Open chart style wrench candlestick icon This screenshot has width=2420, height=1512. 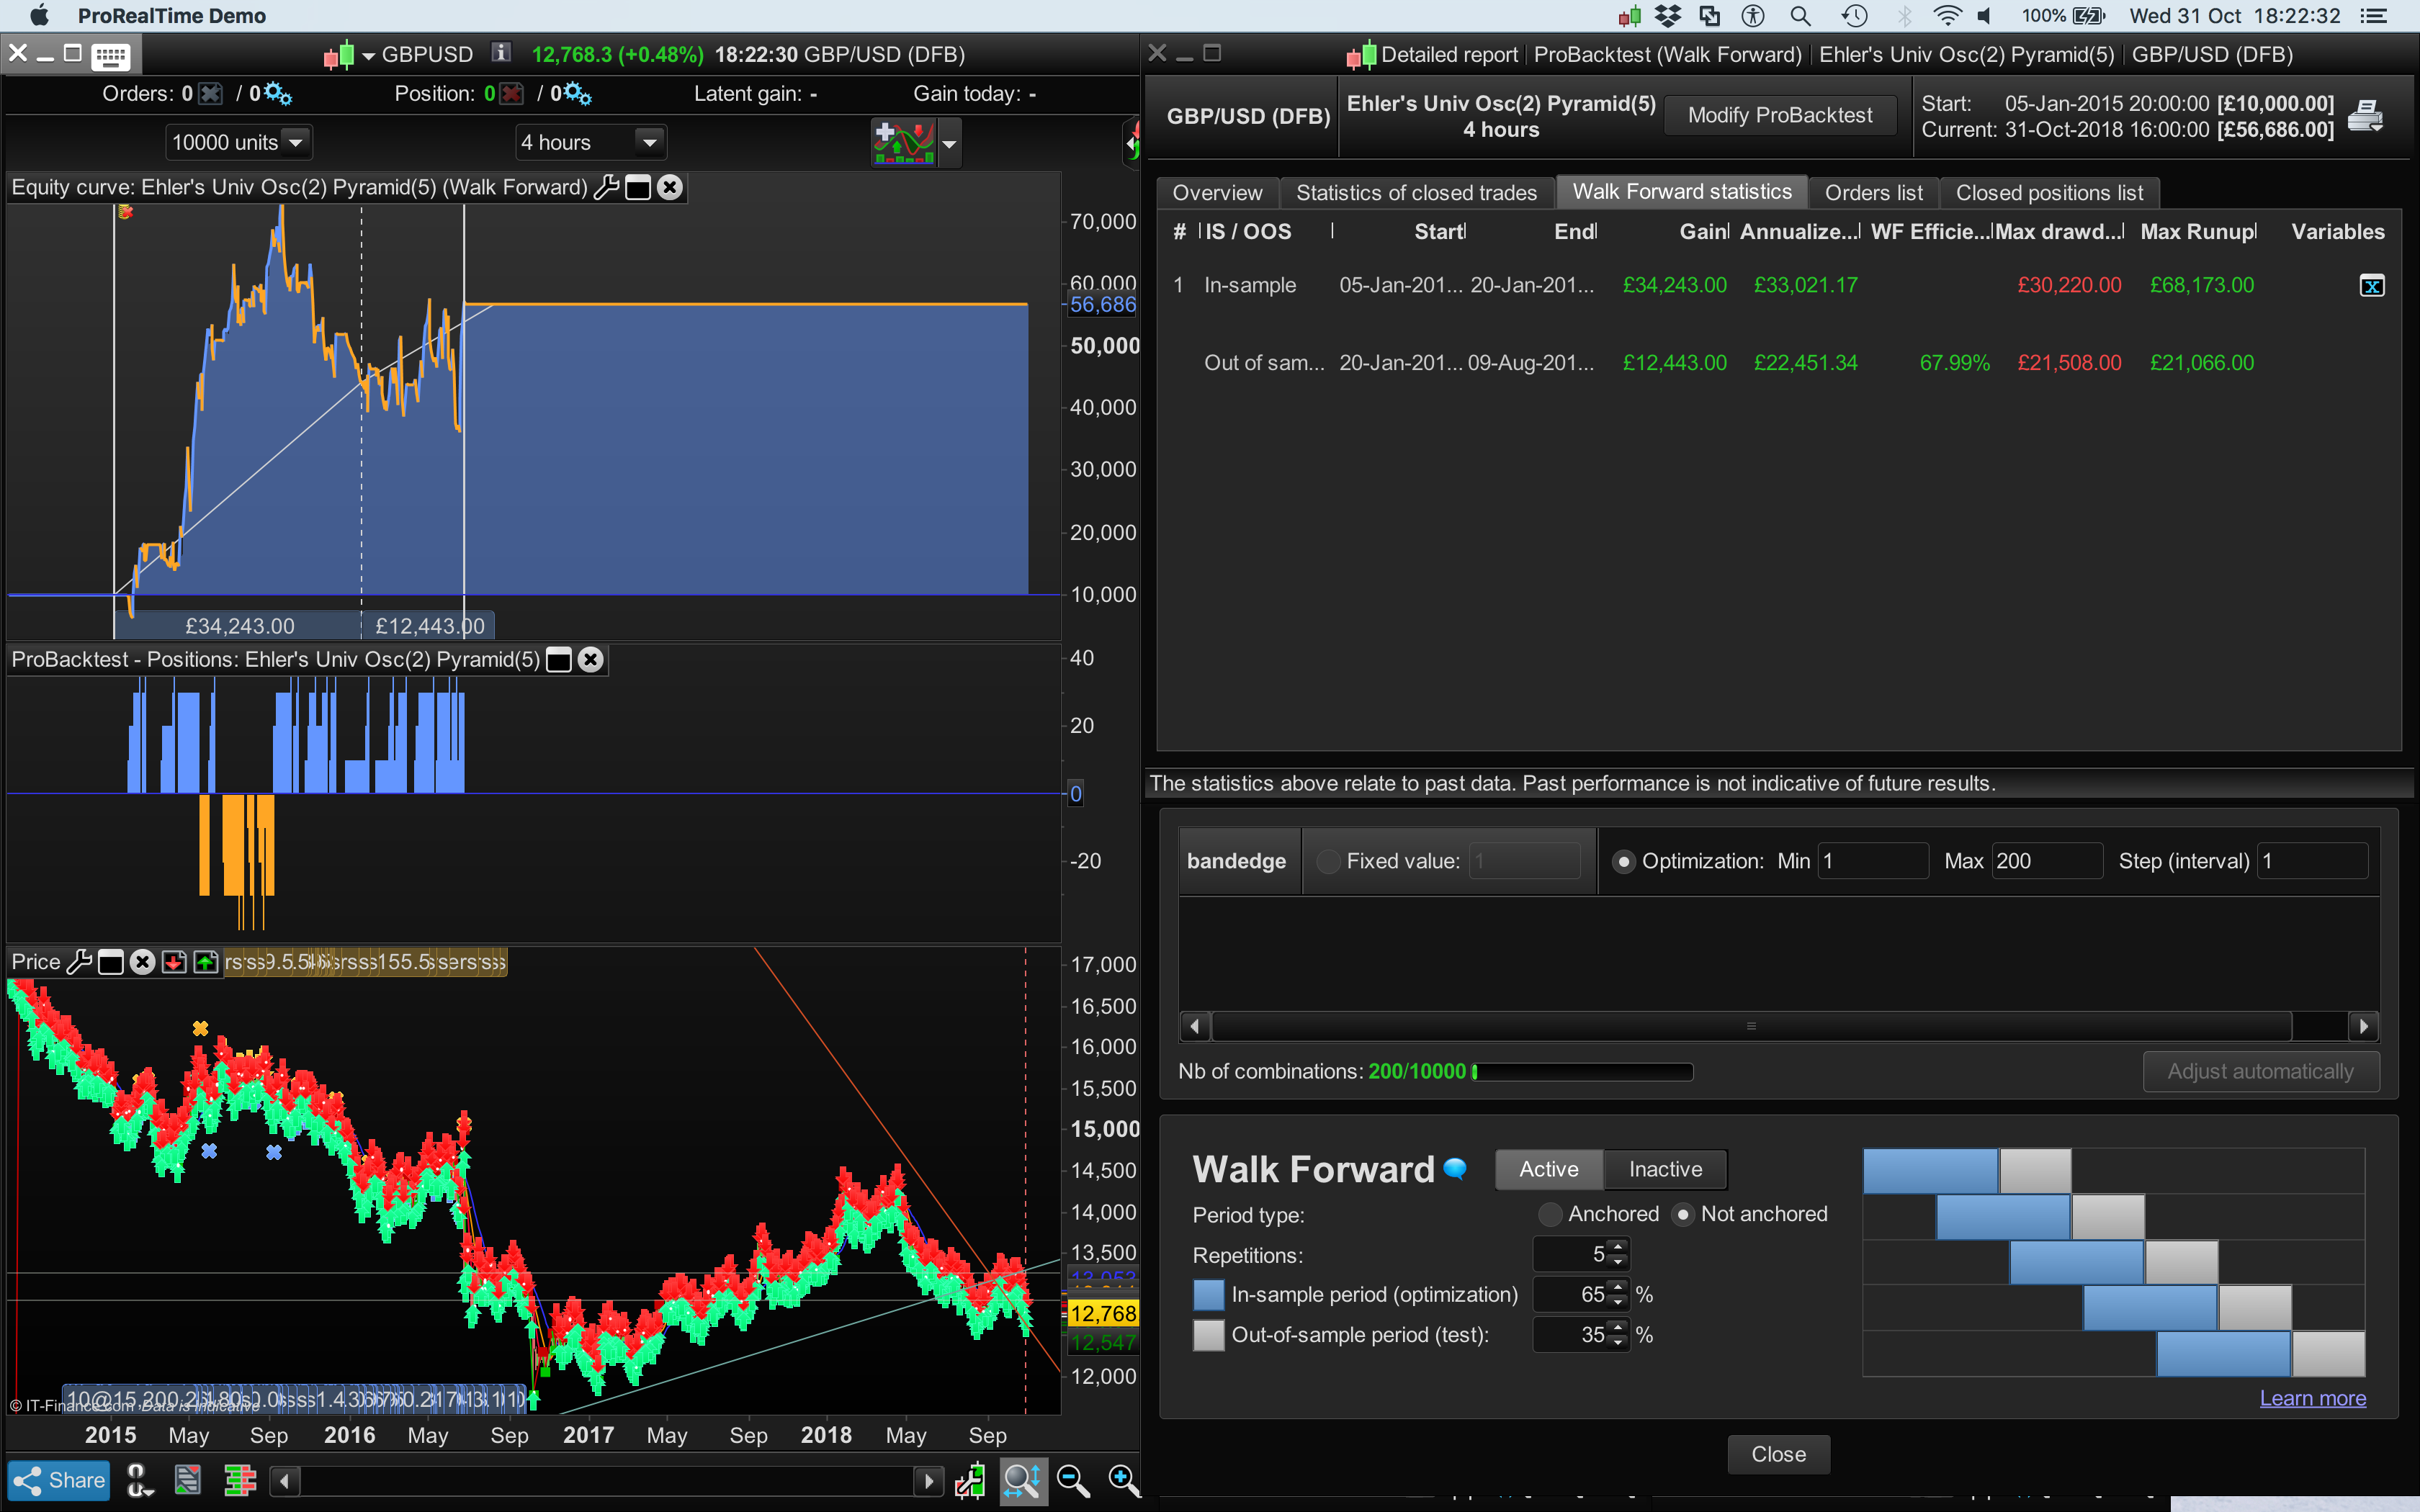click(x=970, y=1480)
